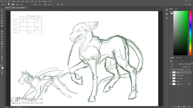Toggle the brush settings panel
The width and height of the screenshot is (193, 108).
pyautogui.click(x=13, y=4)
